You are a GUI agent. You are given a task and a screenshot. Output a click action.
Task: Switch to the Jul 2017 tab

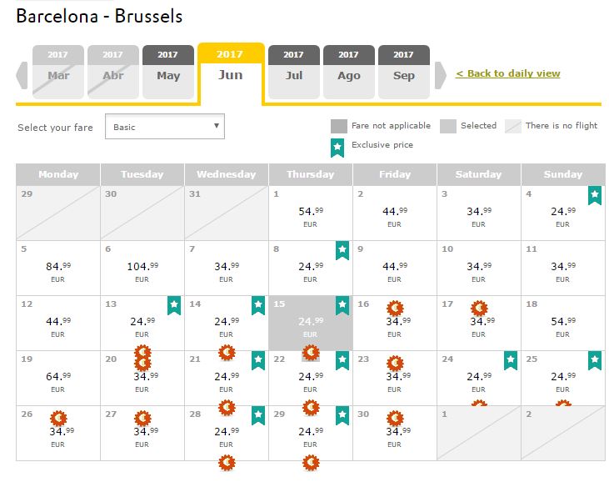click(294, 72)
